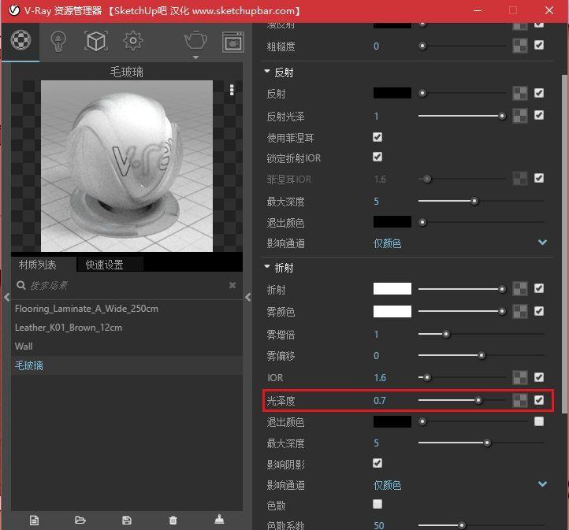This screenshot has width=569, height=530.
Task: Show the frame buffer window icon
Action: tap(233, 43)
